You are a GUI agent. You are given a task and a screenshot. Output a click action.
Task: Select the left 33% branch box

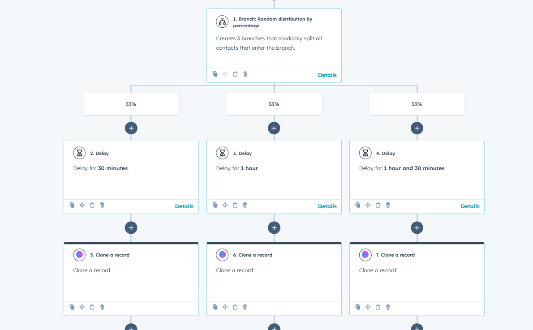(x=131, y=104)
